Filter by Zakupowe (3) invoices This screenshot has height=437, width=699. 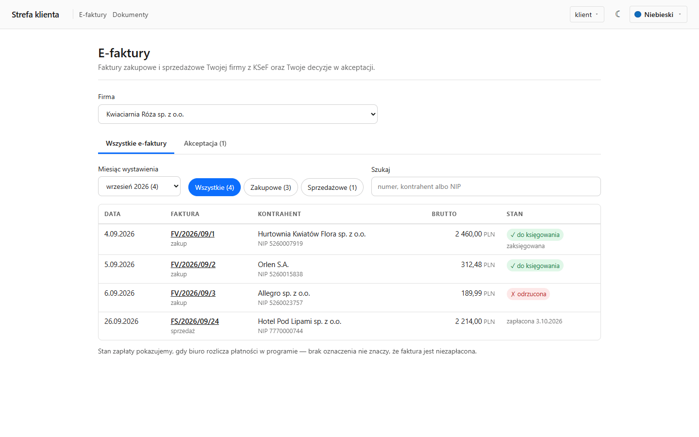[x=271, y=187]
